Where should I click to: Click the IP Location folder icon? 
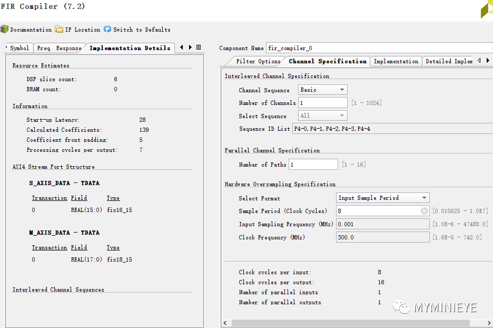click(59, 30)
